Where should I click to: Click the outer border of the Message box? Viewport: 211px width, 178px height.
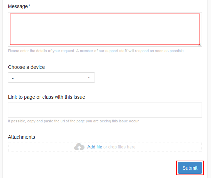(x=105, y=13)
